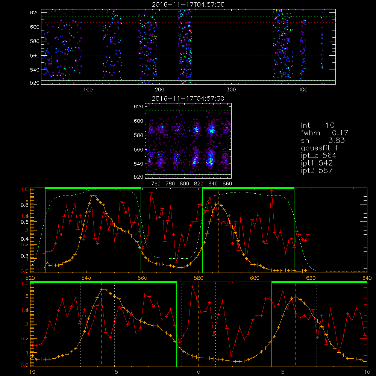Click x-axis label '800' under the middle image
The height and width of the screenshot is (376, 376).
[x=184, y=184]
